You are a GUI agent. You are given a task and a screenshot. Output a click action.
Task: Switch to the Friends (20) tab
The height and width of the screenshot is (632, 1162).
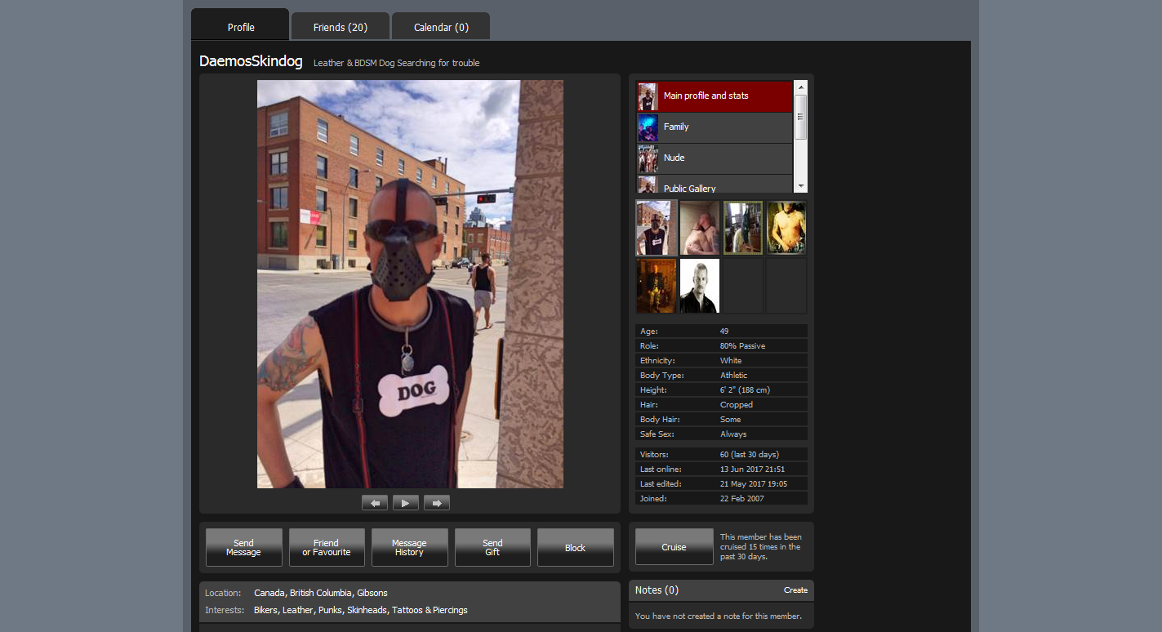pyautogui.click(x=341, y=27)
